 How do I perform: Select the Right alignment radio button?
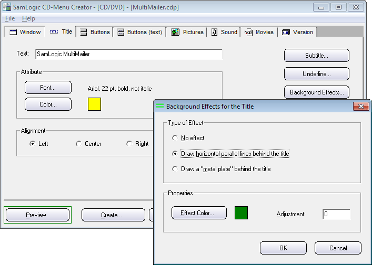tap(129, 144)
